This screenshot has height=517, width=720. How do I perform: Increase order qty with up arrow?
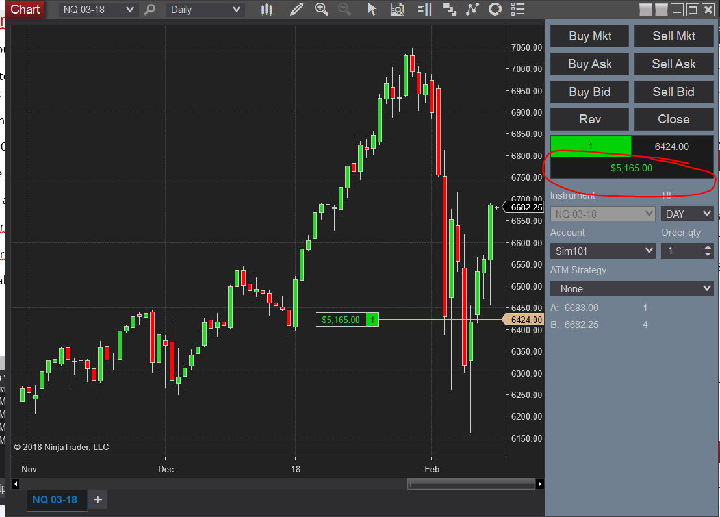[708, 247]
